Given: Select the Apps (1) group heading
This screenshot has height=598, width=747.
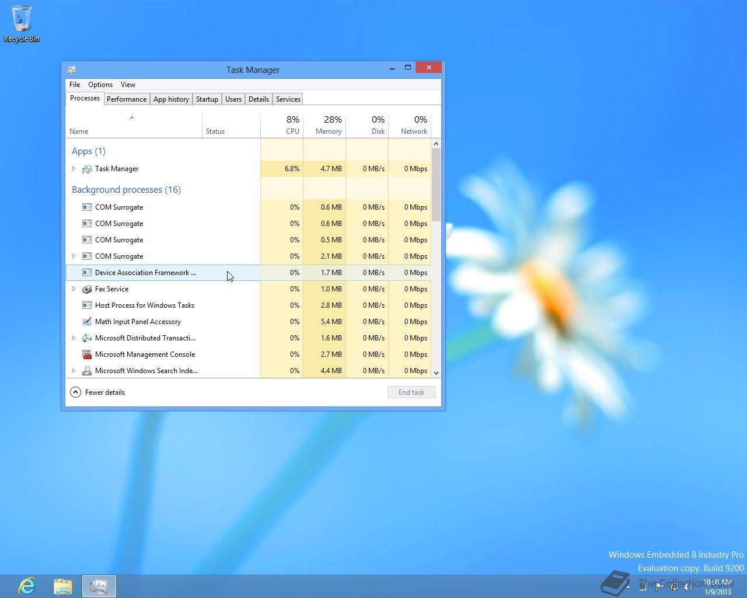Looking at the screenshot, I should click(x=89, y=151).
